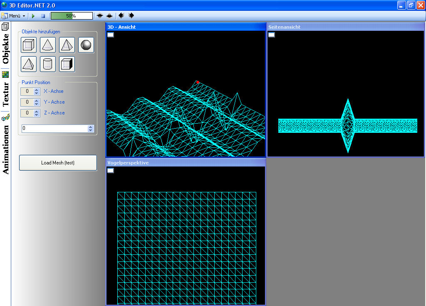Add a cone object

pos(48,45)
